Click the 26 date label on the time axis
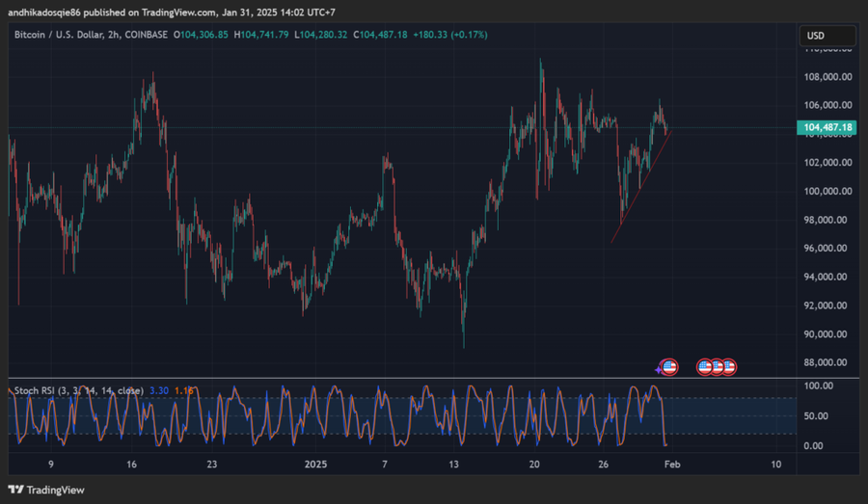Image resolution: width=868 pixels, height=504 pixels. click(x=604, y=464)
